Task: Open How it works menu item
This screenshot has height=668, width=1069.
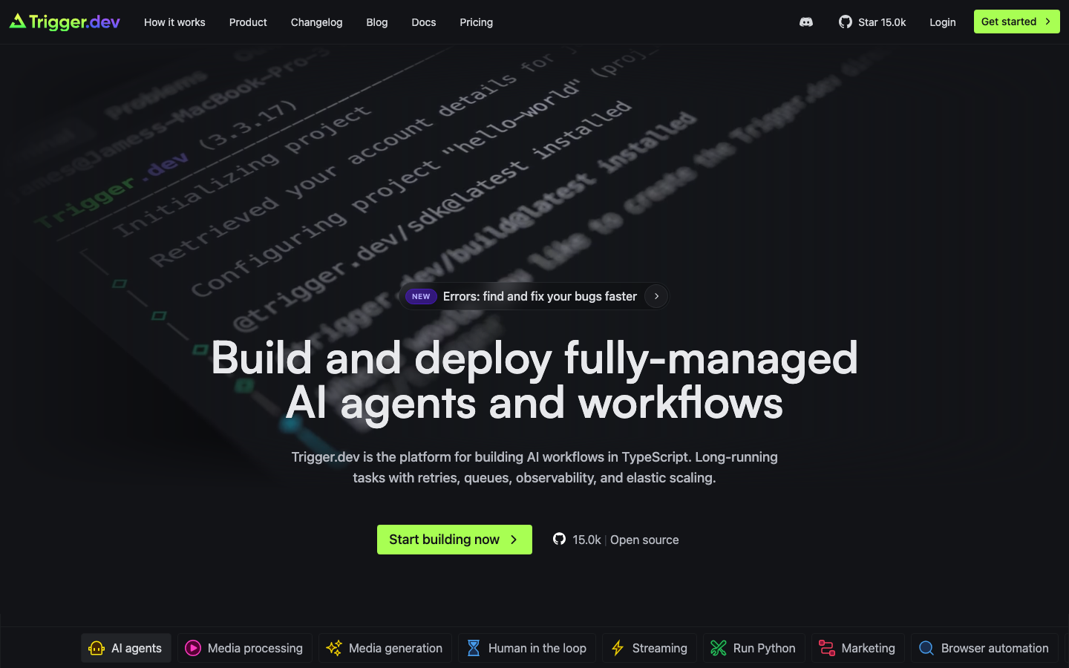Action: point(174,22)
